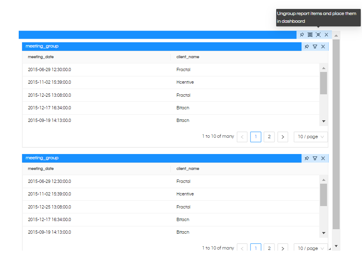The width and height of the screenshot is (362, 267).
Task: Click first table vertical scrollbar thumb
Action: click(323, 83)
